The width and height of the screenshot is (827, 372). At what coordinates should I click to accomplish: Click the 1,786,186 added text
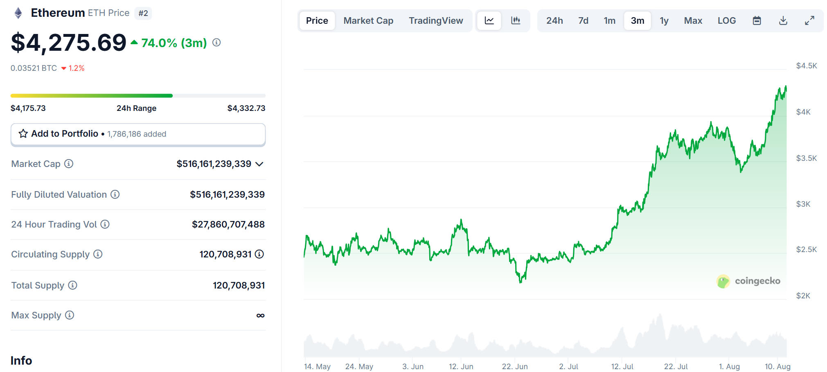(x=137, y=134)
